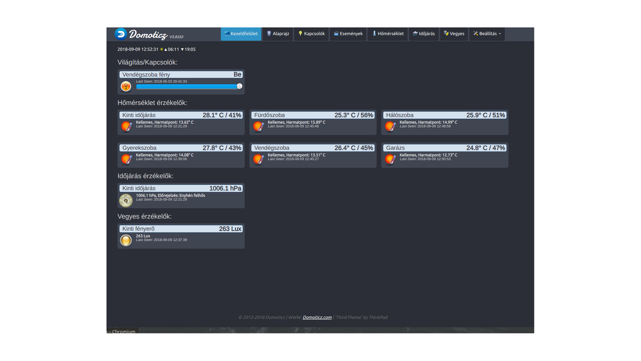641x361 pixels.
Task: Click the timestamp 2018-09-09 12:52:31
Action: [x=138, y=49]
